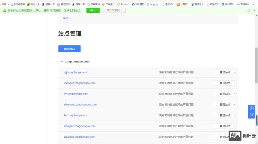The height and width of the screenshot is (144, 258).
Task: Click the 站点管理 heading
Action: pos(70,33)
